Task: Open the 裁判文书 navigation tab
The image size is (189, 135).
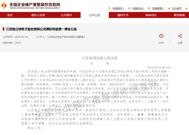Action: tap(123, 15)
